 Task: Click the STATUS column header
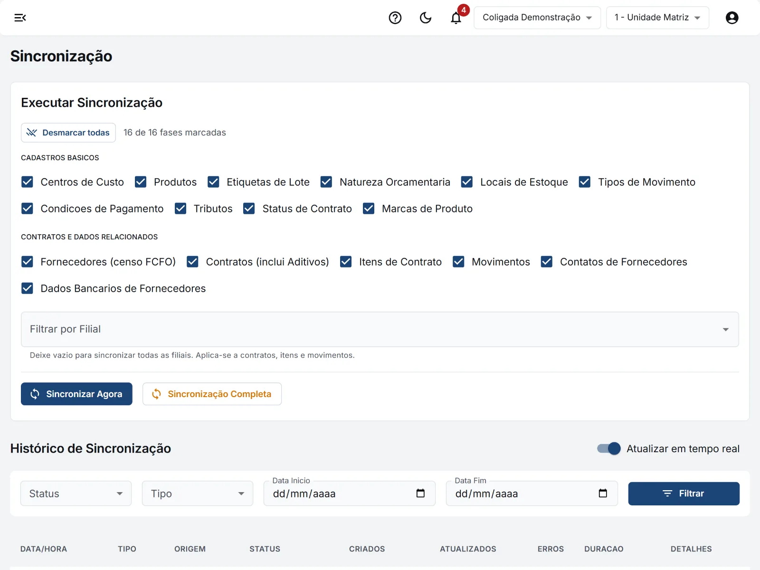coord(265,549)
